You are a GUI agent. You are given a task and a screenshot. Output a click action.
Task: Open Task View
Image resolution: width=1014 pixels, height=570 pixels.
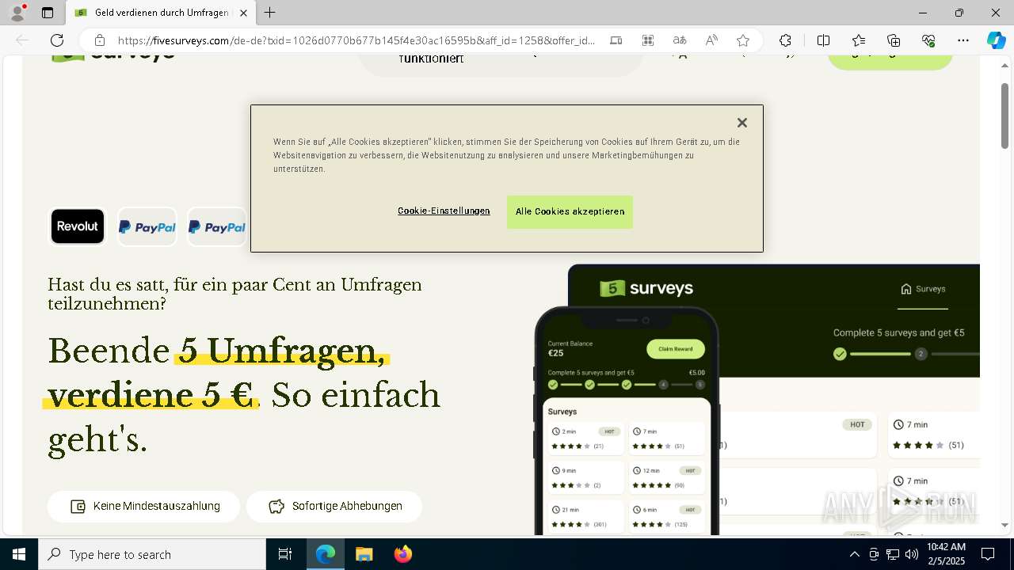(x=285, y=554)
